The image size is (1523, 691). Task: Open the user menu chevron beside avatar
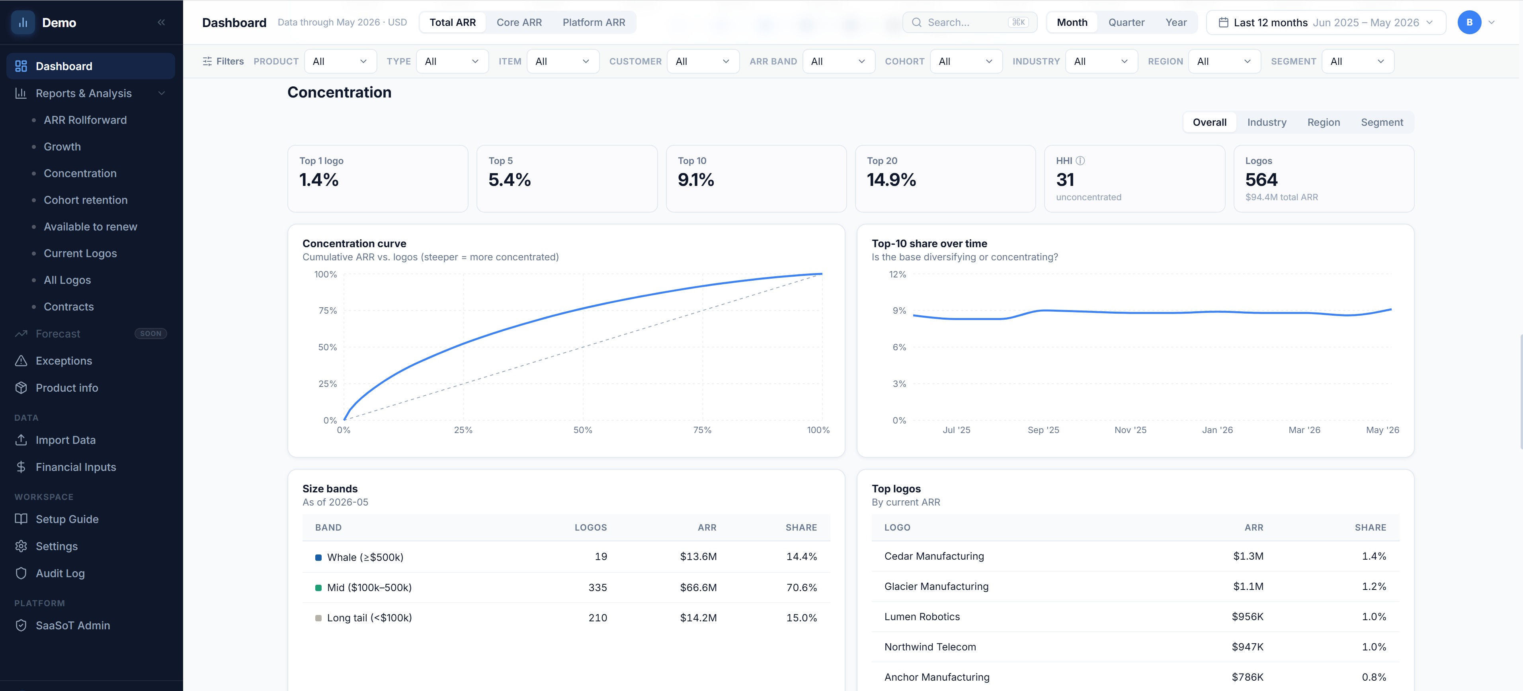[1492, 22]
